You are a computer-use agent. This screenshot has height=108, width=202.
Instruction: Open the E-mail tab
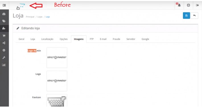coord(103,39)
